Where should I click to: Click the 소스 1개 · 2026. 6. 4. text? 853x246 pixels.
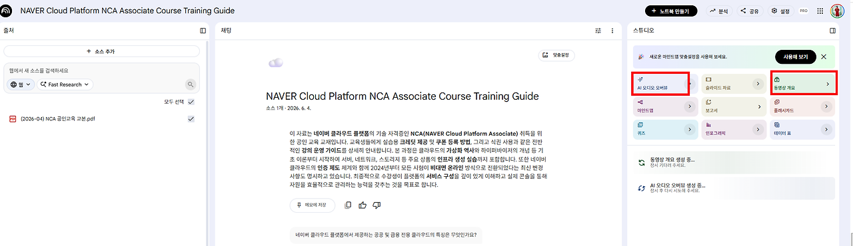289,108
